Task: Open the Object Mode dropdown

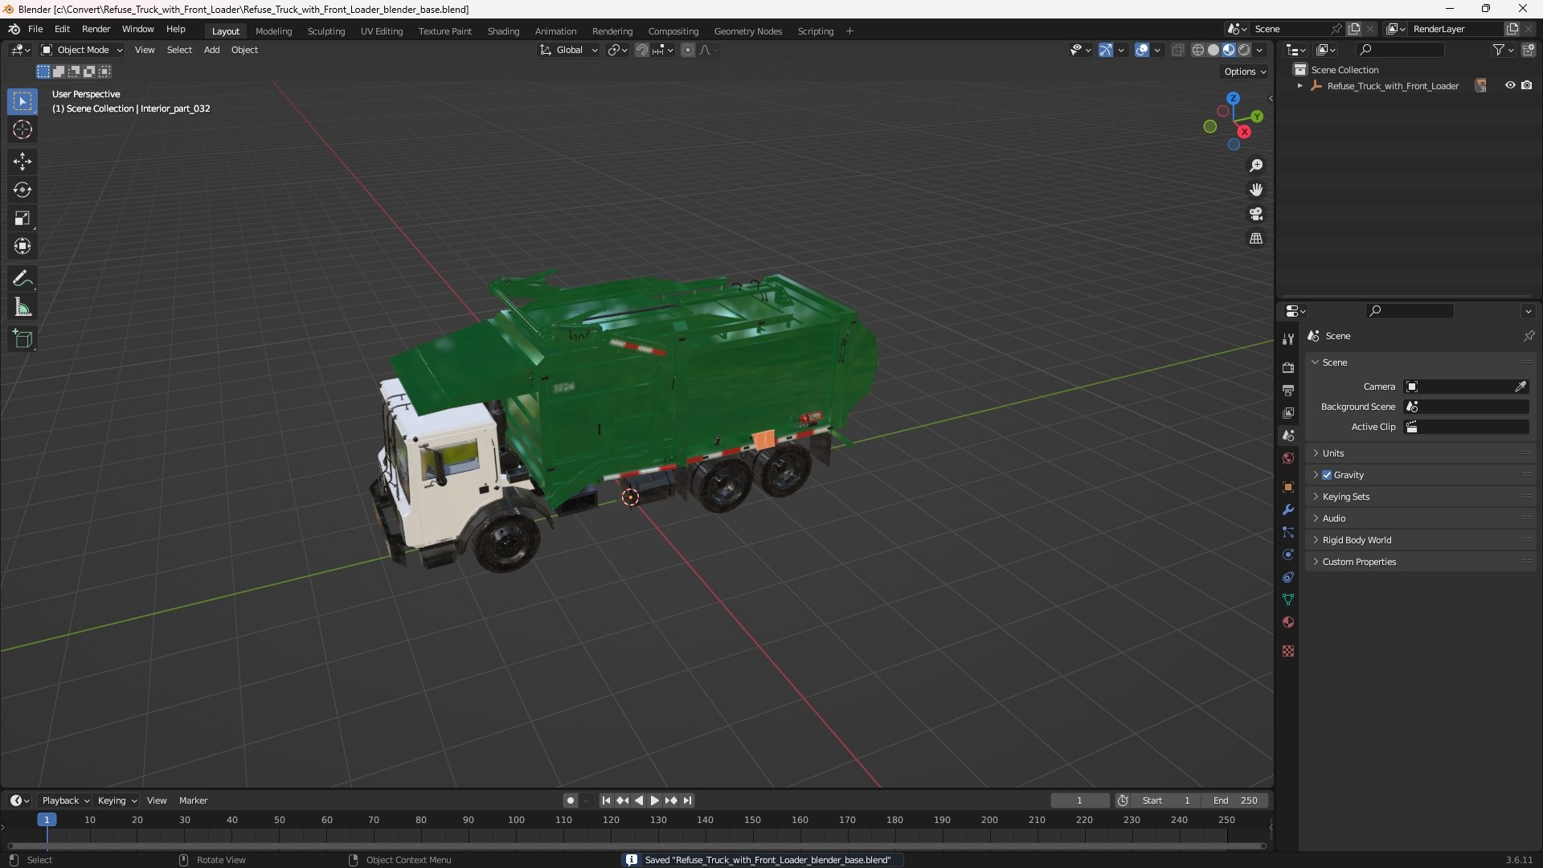Action: [x=82, y=50]
